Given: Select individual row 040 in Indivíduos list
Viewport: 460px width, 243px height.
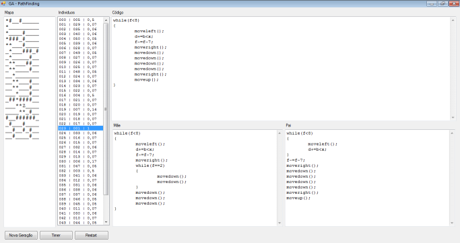Looking at the screenshot, I should coord(81,209).
